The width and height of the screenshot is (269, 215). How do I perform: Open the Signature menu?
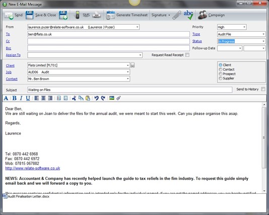pos(161,15)
